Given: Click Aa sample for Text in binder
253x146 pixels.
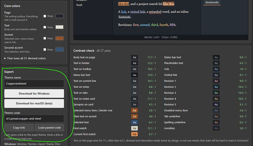Looking at the screenshot, I should tap(134, 63).
